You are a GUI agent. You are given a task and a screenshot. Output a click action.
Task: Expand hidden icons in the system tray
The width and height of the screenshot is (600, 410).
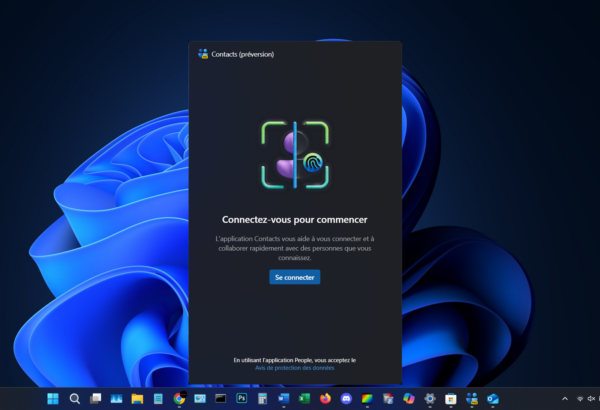[564, 399]
